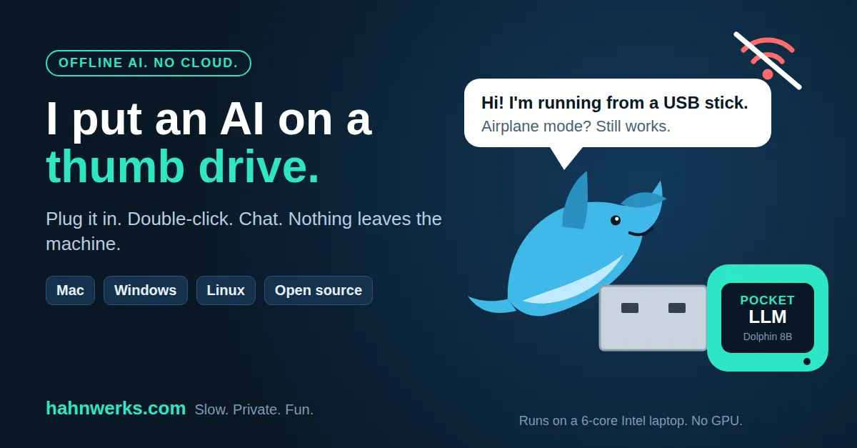Select the Windows platform tag
857x448 pixels.
tap(145, 290)
